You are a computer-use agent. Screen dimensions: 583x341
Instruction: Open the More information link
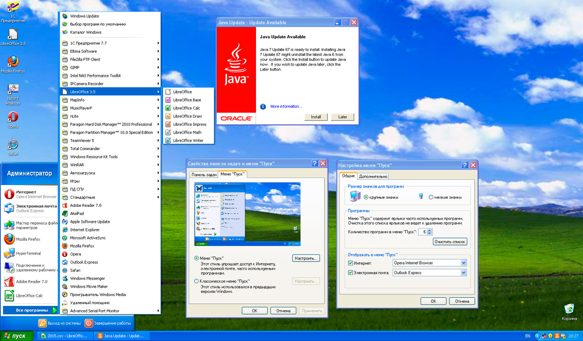pos(286,106)
